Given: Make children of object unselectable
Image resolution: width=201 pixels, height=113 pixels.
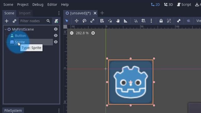Looking at the screenshot, I should [x=169, y=21].
